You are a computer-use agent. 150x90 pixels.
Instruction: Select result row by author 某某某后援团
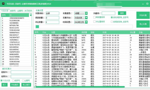[92, 76]
